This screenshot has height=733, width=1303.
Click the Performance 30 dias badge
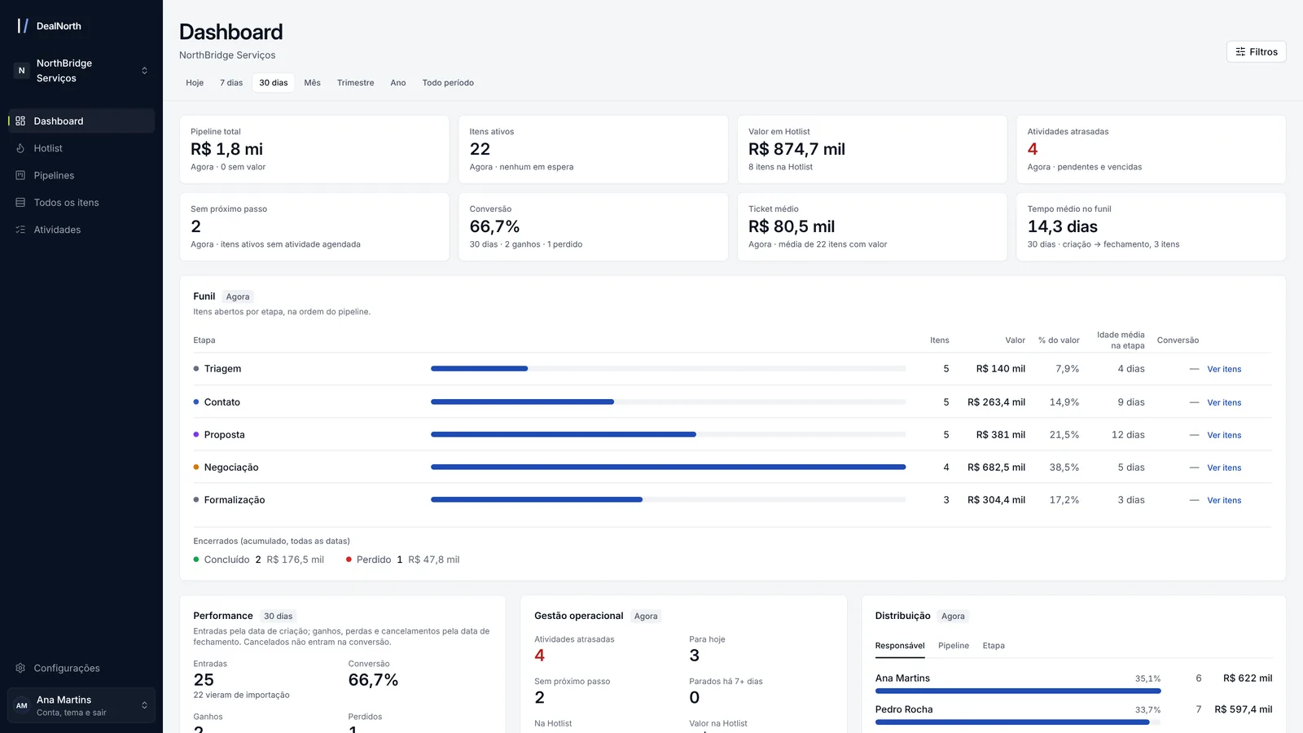(278, 617)
